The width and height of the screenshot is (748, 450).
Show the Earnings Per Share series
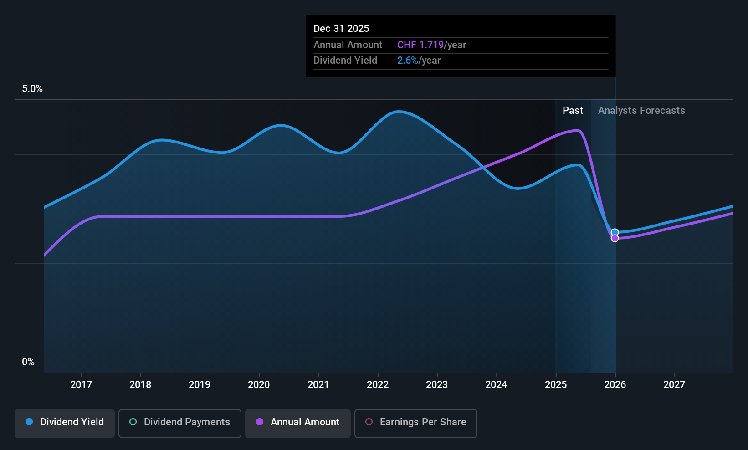415,423
